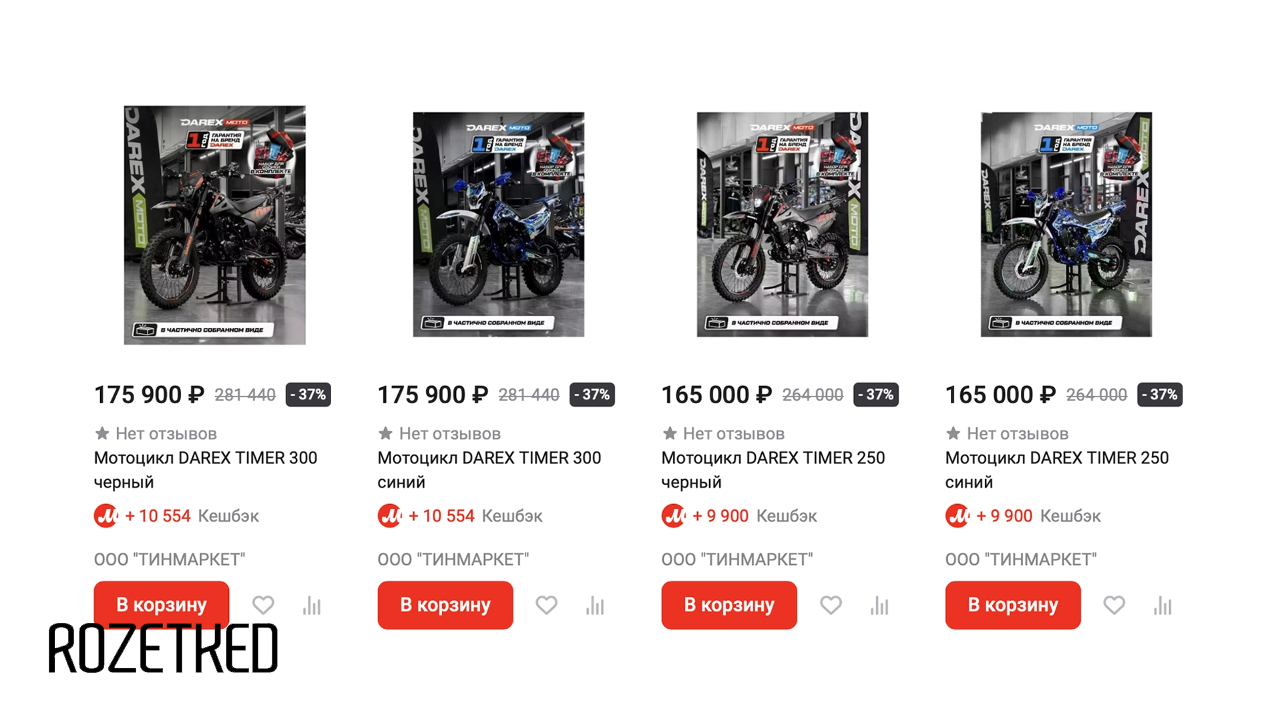Add black TIMER 250 to comparison
1282x721 pixels.
(x=879, y=606)
